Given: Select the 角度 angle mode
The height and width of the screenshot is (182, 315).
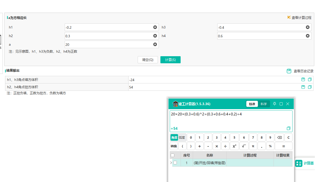Looking at the screenshot, I should click(x=174, y=138).
